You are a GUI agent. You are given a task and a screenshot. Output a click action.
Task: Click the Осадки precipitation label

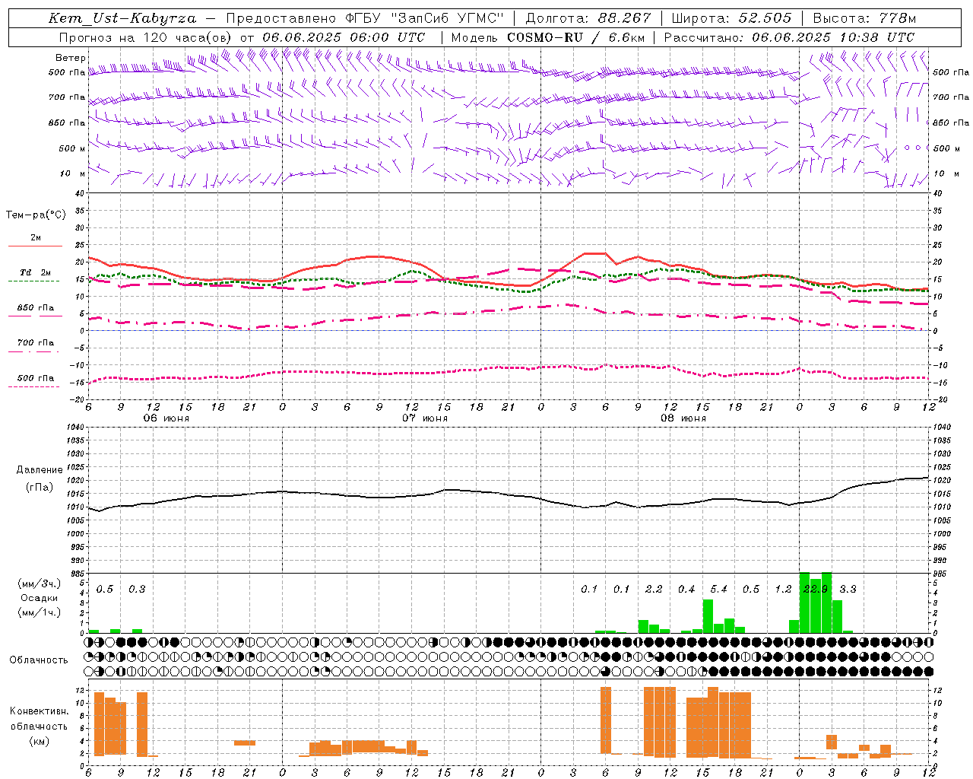(40, 598)
